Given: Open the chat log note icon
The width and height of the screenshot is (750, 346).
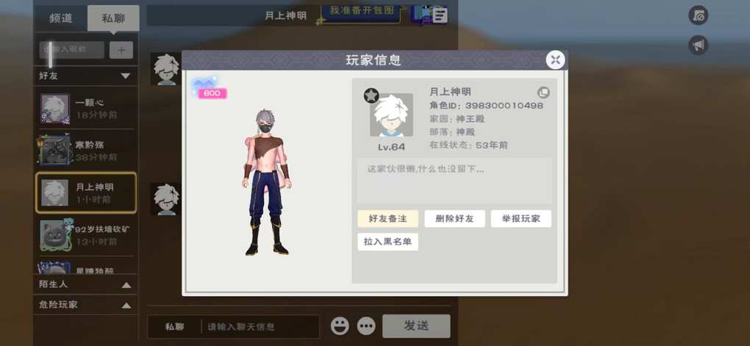Looking at the screenshot, I should point(440,15).
